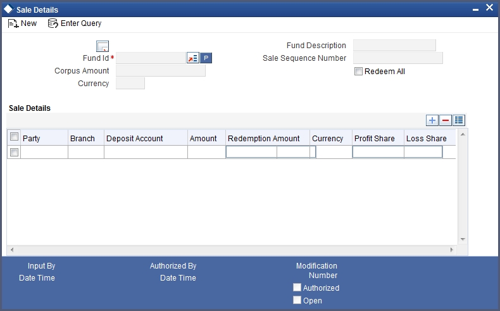Open single record view icon

tap(459, 120)
